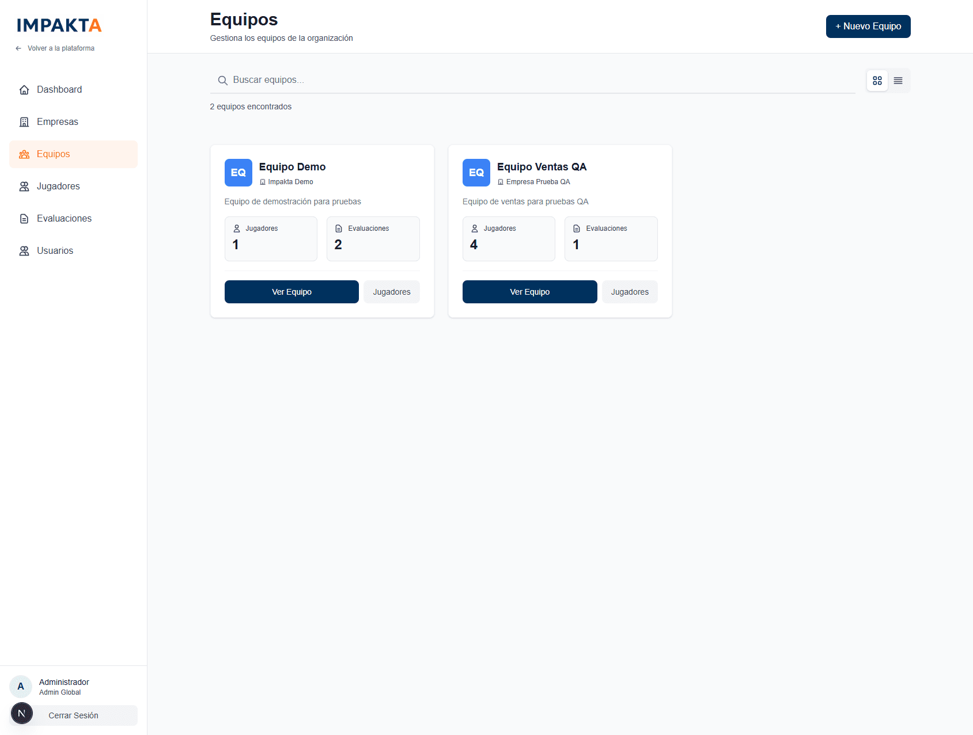Viewport: 973px width, 735px height.
Task: Click the Dashboard home icon in sidebar
Action: pos(24,90)
